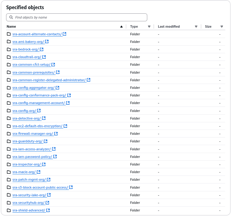
Task: Open external link icon for sra-account-alternate-contacts/
Action: pyautogui.click(x=64, y=34)
